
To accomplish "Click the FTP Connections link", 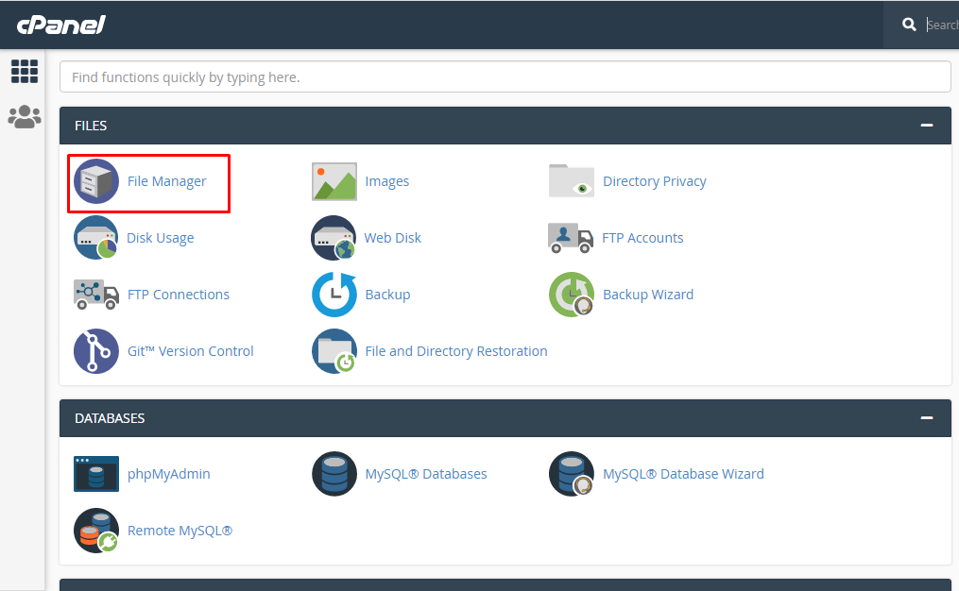I will coord(179,295).
